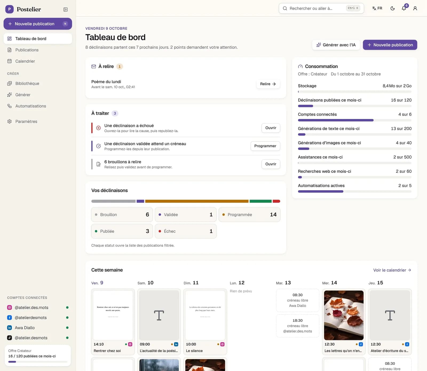427x371 pixels.
Task: Select 18:30 créneau libre @atelier.des.mots slot
Action: pyautogui.click(x=298, y=326)
